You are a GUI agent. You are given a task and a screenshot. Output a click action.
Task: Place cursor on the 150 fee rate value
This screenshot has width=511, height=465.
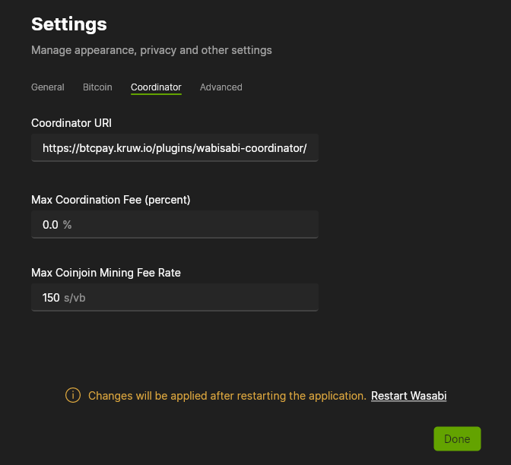click(51, 298)
